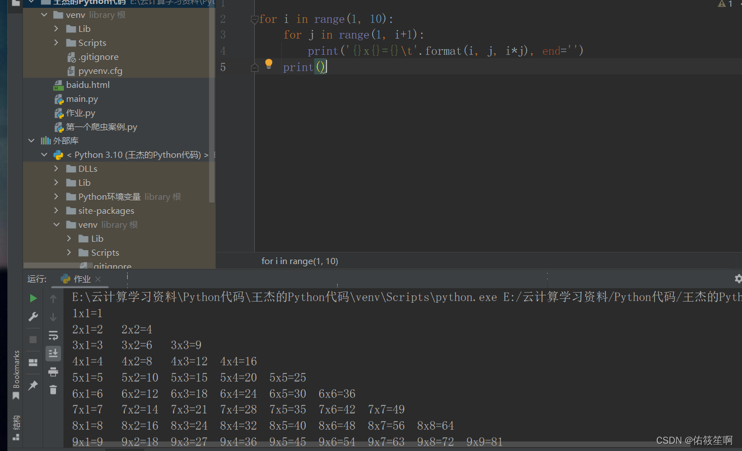
Task: Click line number 3 in gutter
Action: (x=223, y=35)
